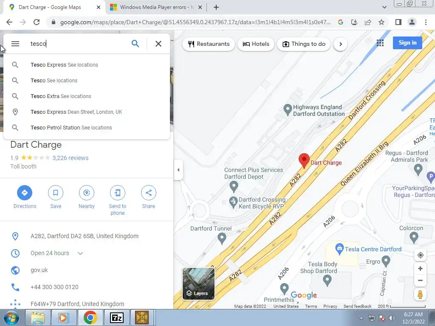Click the United States footer link
Image resolution: width=435 pixels, height=326 pixels.
click(286, 306)
